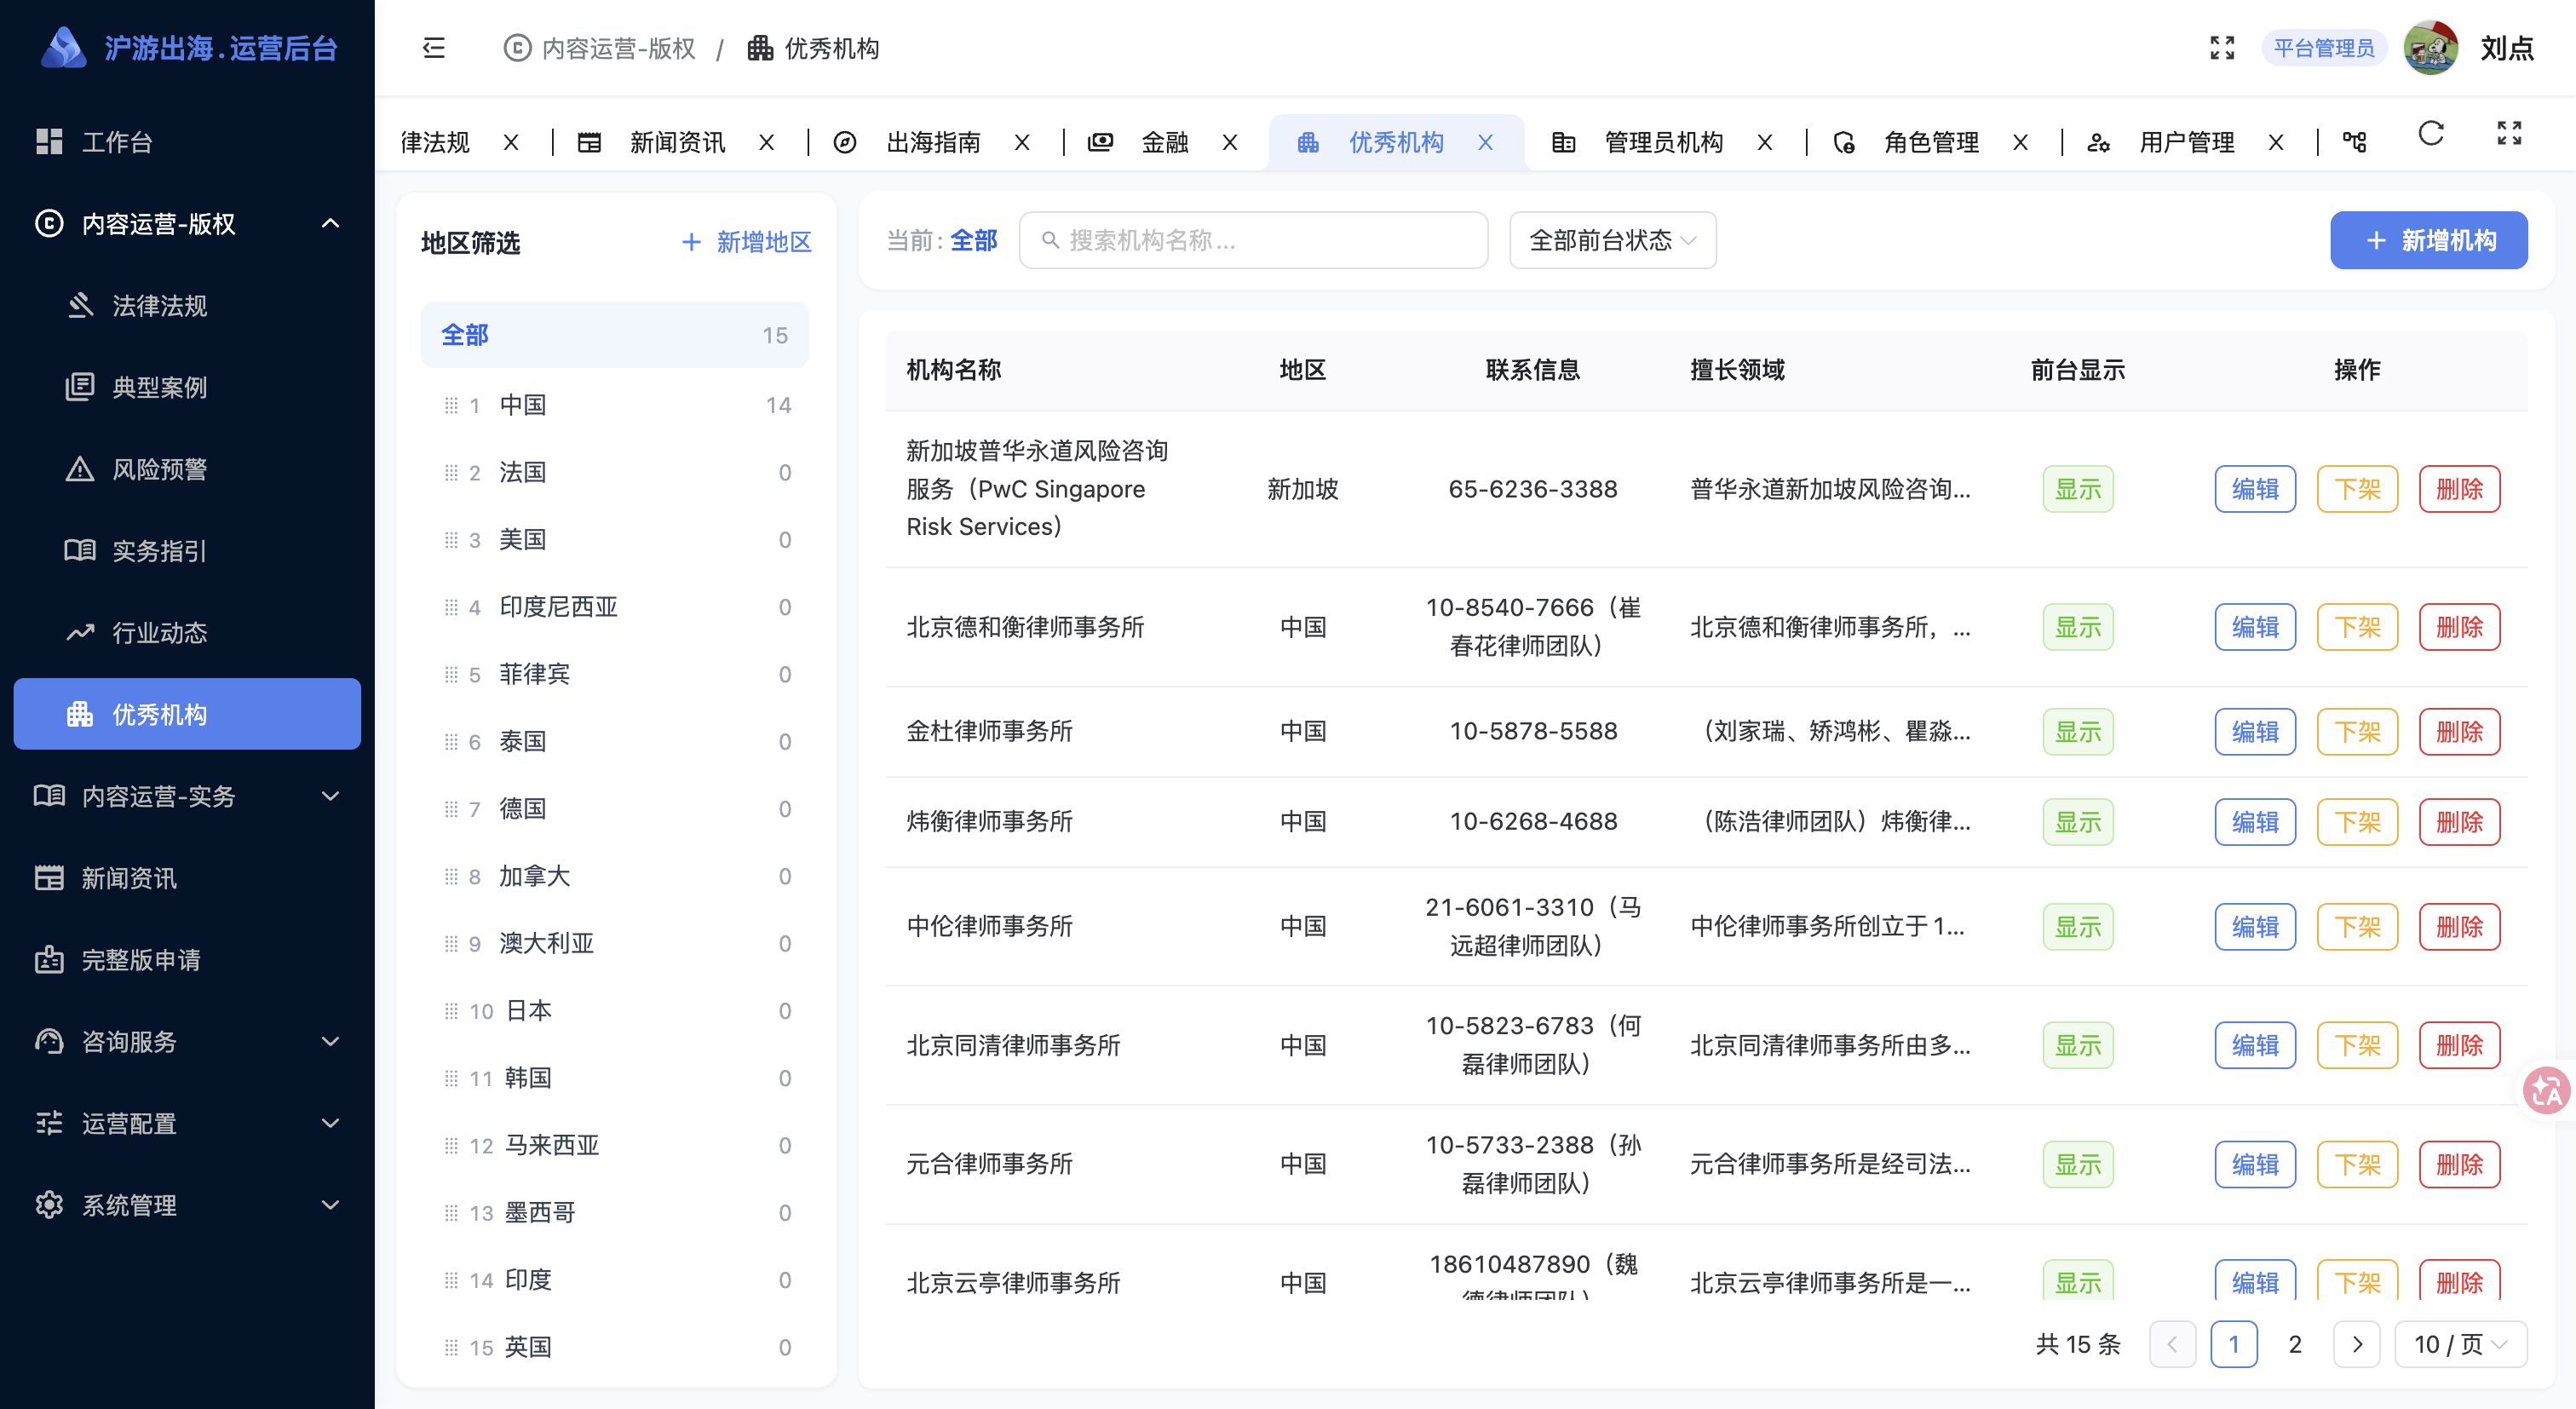2576x1409 pixels.
Task: Open 行业动态 sidebar item
Action: tap(187, 632)
